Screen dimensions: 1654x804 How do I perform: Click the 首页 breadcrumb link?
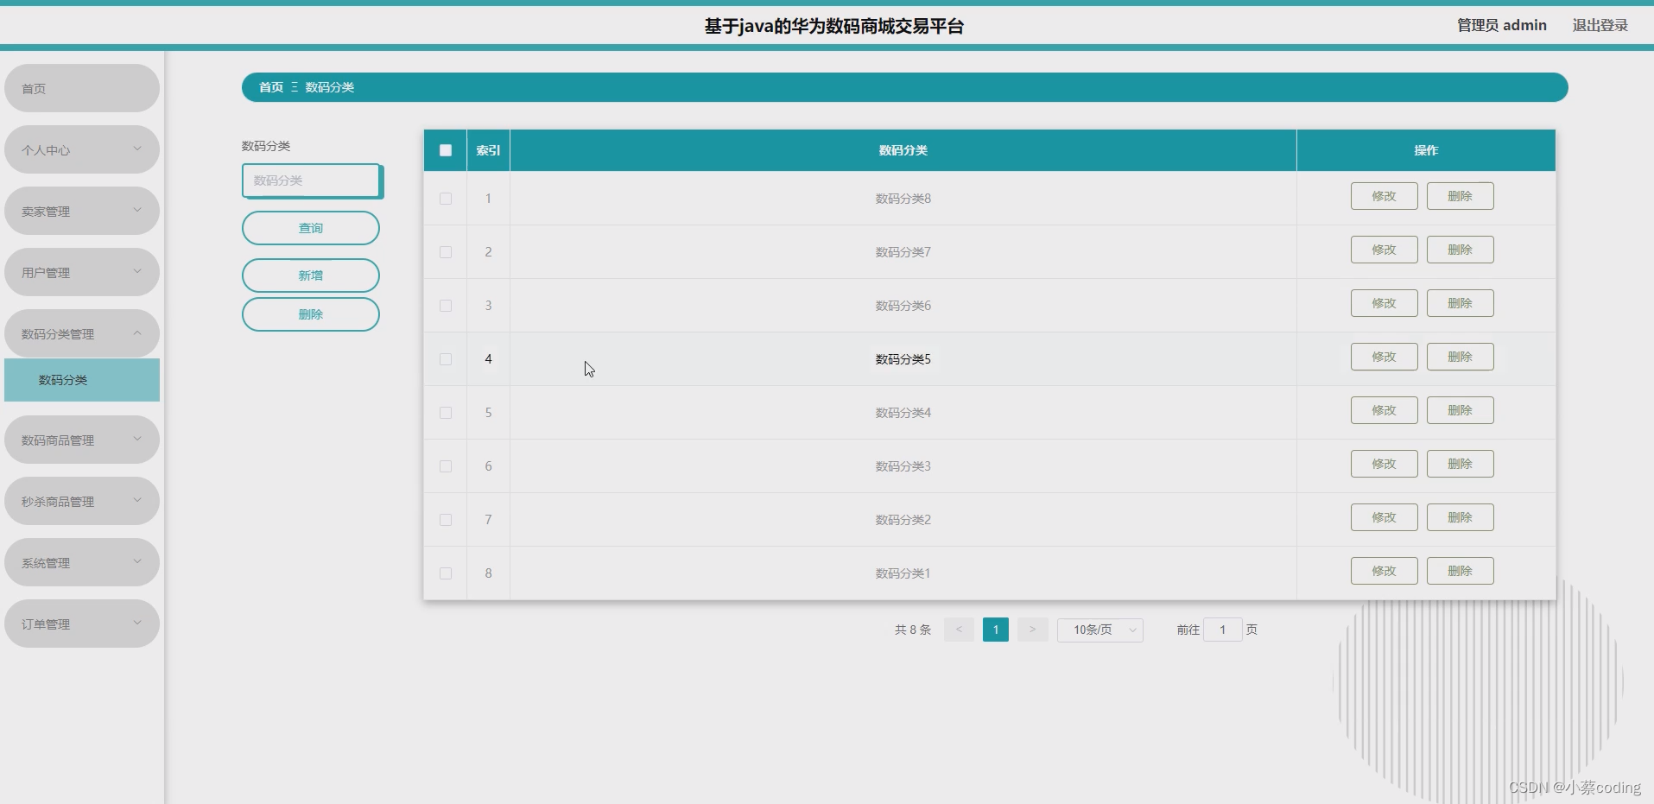tap(271, 87)
